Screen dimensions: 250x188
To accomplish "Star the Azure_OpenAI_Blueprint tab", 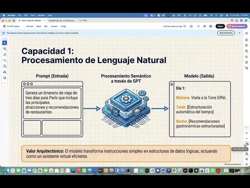I will pyautogui.click(x=20, y=20).
